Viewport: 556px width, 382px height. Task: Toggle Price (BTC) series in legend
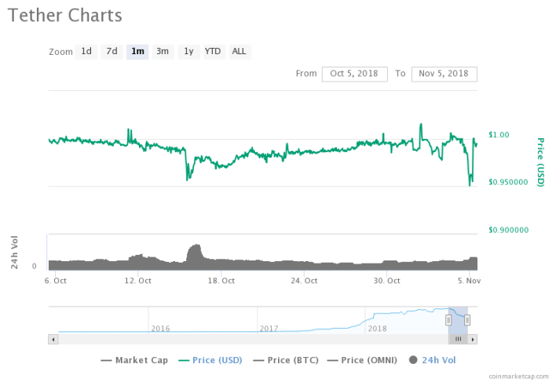(x=286, y=360)
